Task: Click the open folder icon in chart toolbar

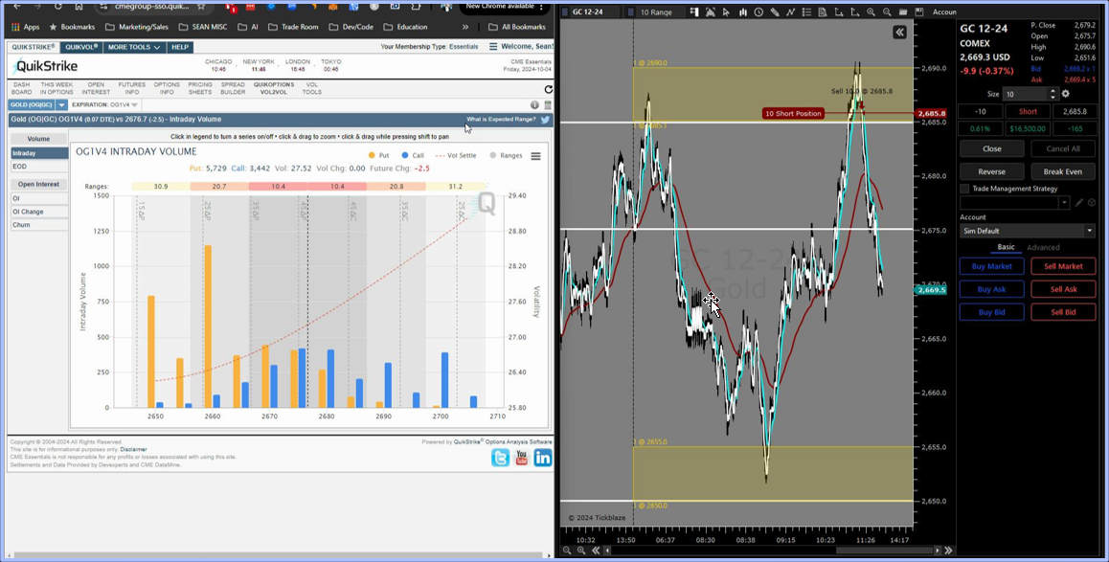Action: pyautogui.click(x=903, y=12)
